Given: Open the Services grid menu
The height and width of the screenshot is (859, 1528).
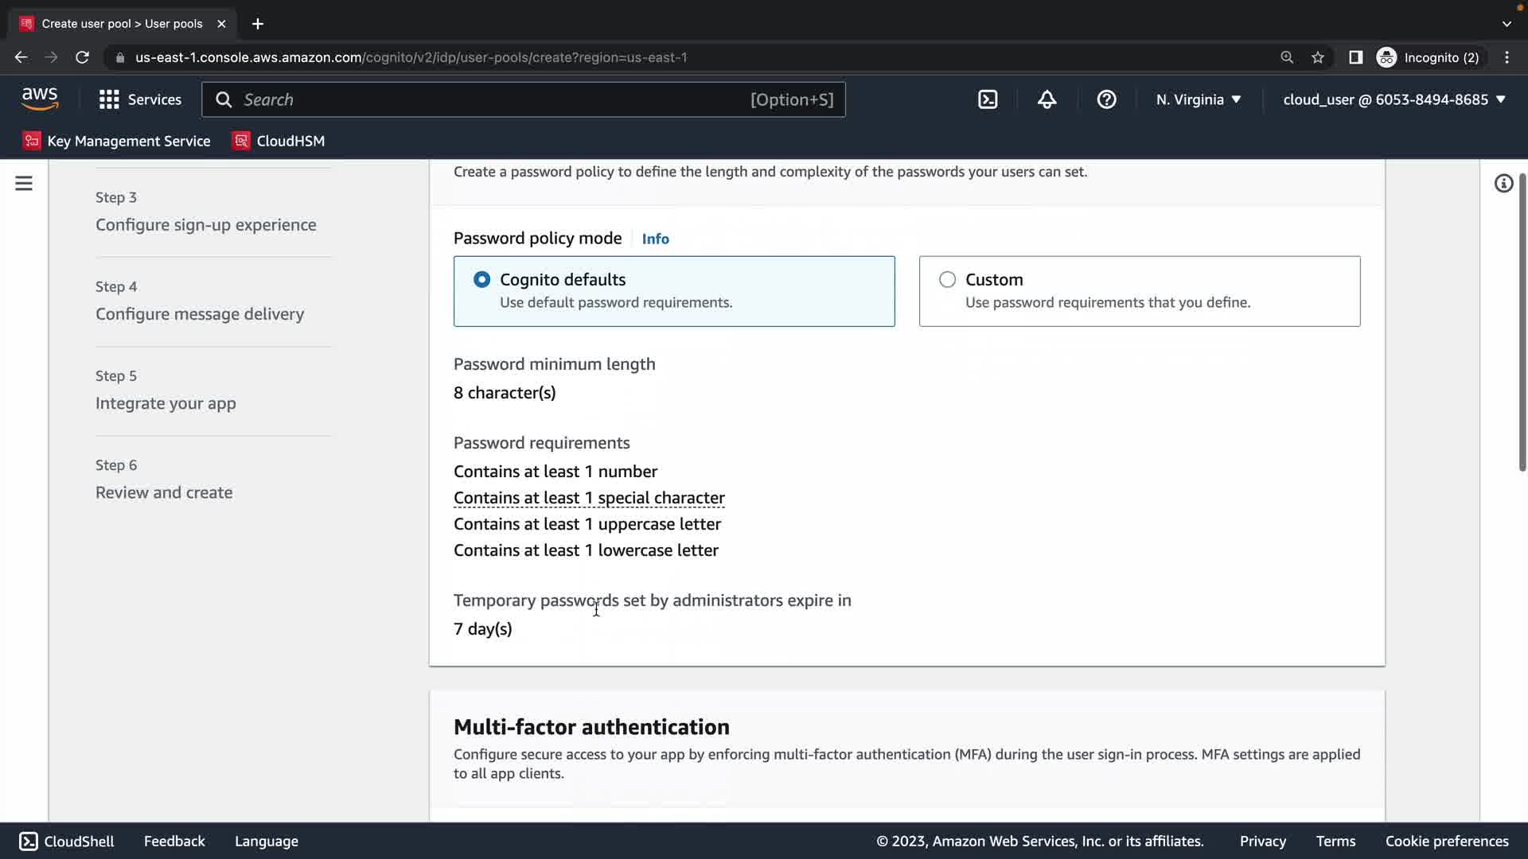Looking at the screenshot, I should [x=140, y=99].
